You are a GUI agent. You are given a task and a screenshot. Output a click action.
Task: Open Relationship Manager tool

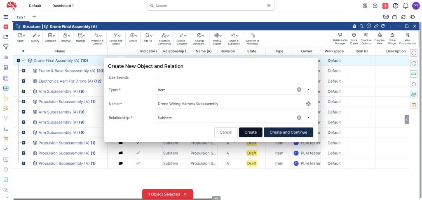click(x=340, y=39)
